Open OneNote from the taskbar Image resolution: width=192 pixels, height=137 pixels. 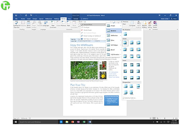78,122
